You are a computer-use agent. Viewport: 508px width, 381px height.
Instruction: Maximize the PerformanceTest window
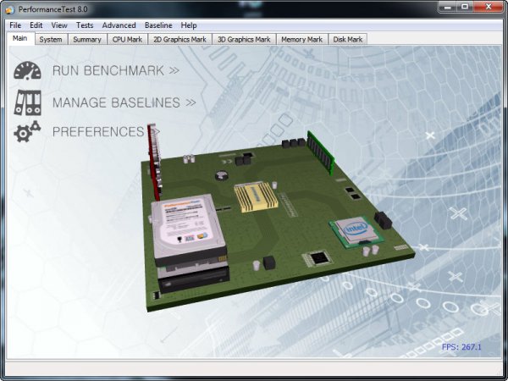(465, 7)
